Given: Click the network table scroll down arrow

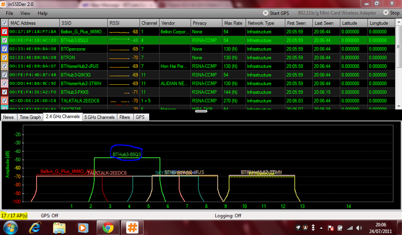Looking at the screenshot, I should point(398,106).
